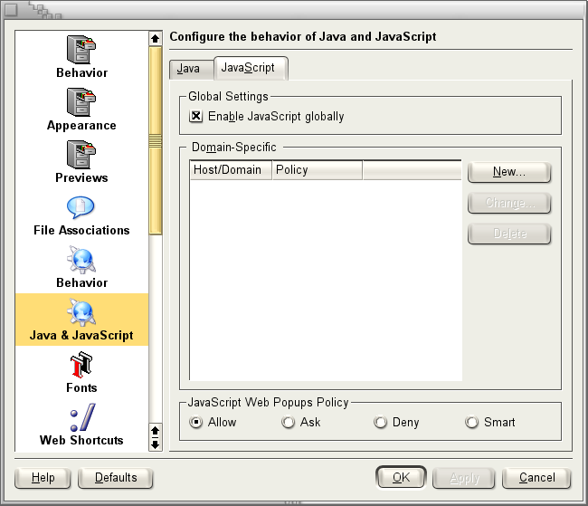
Task: Toggle Enable JavaScript globally checkbox
Action: (x=195, y=116)
